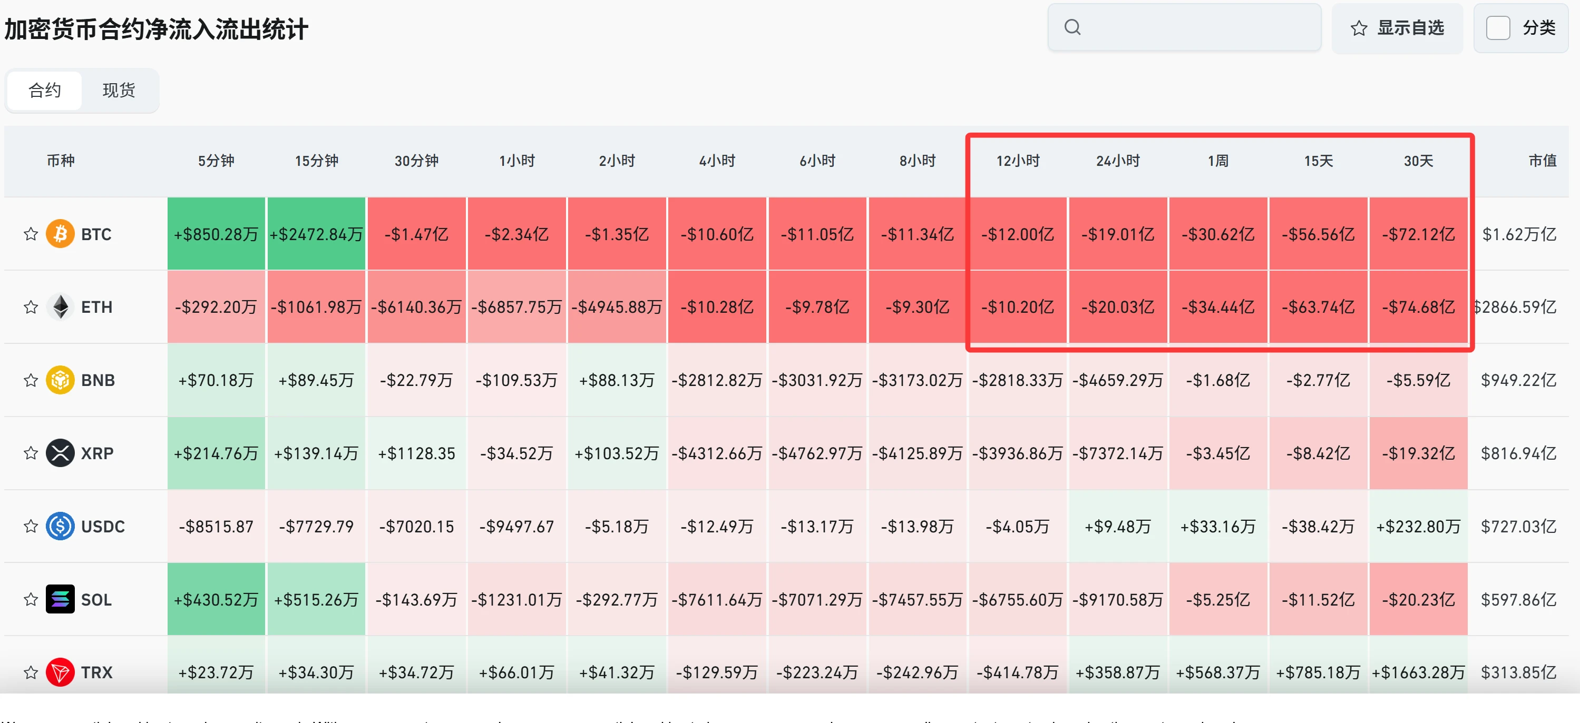Switch to the 现货 tab
The image size is (1580, 723).
point(119,91)
